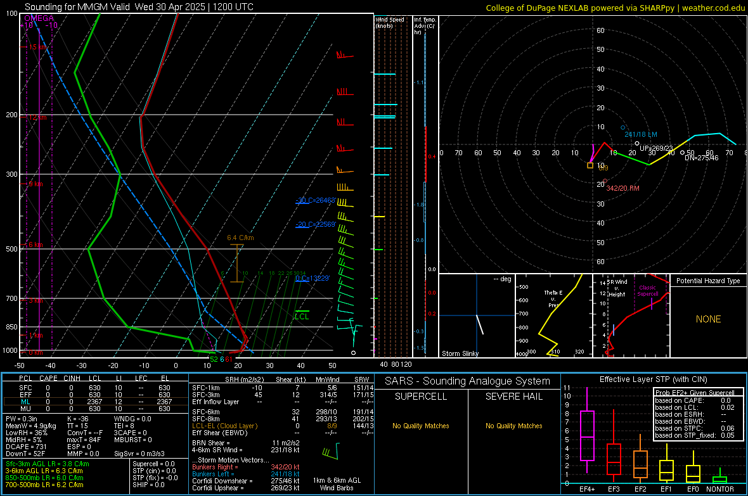Click the K = -36 index value
748x496 pixels.
pos(78,419)
